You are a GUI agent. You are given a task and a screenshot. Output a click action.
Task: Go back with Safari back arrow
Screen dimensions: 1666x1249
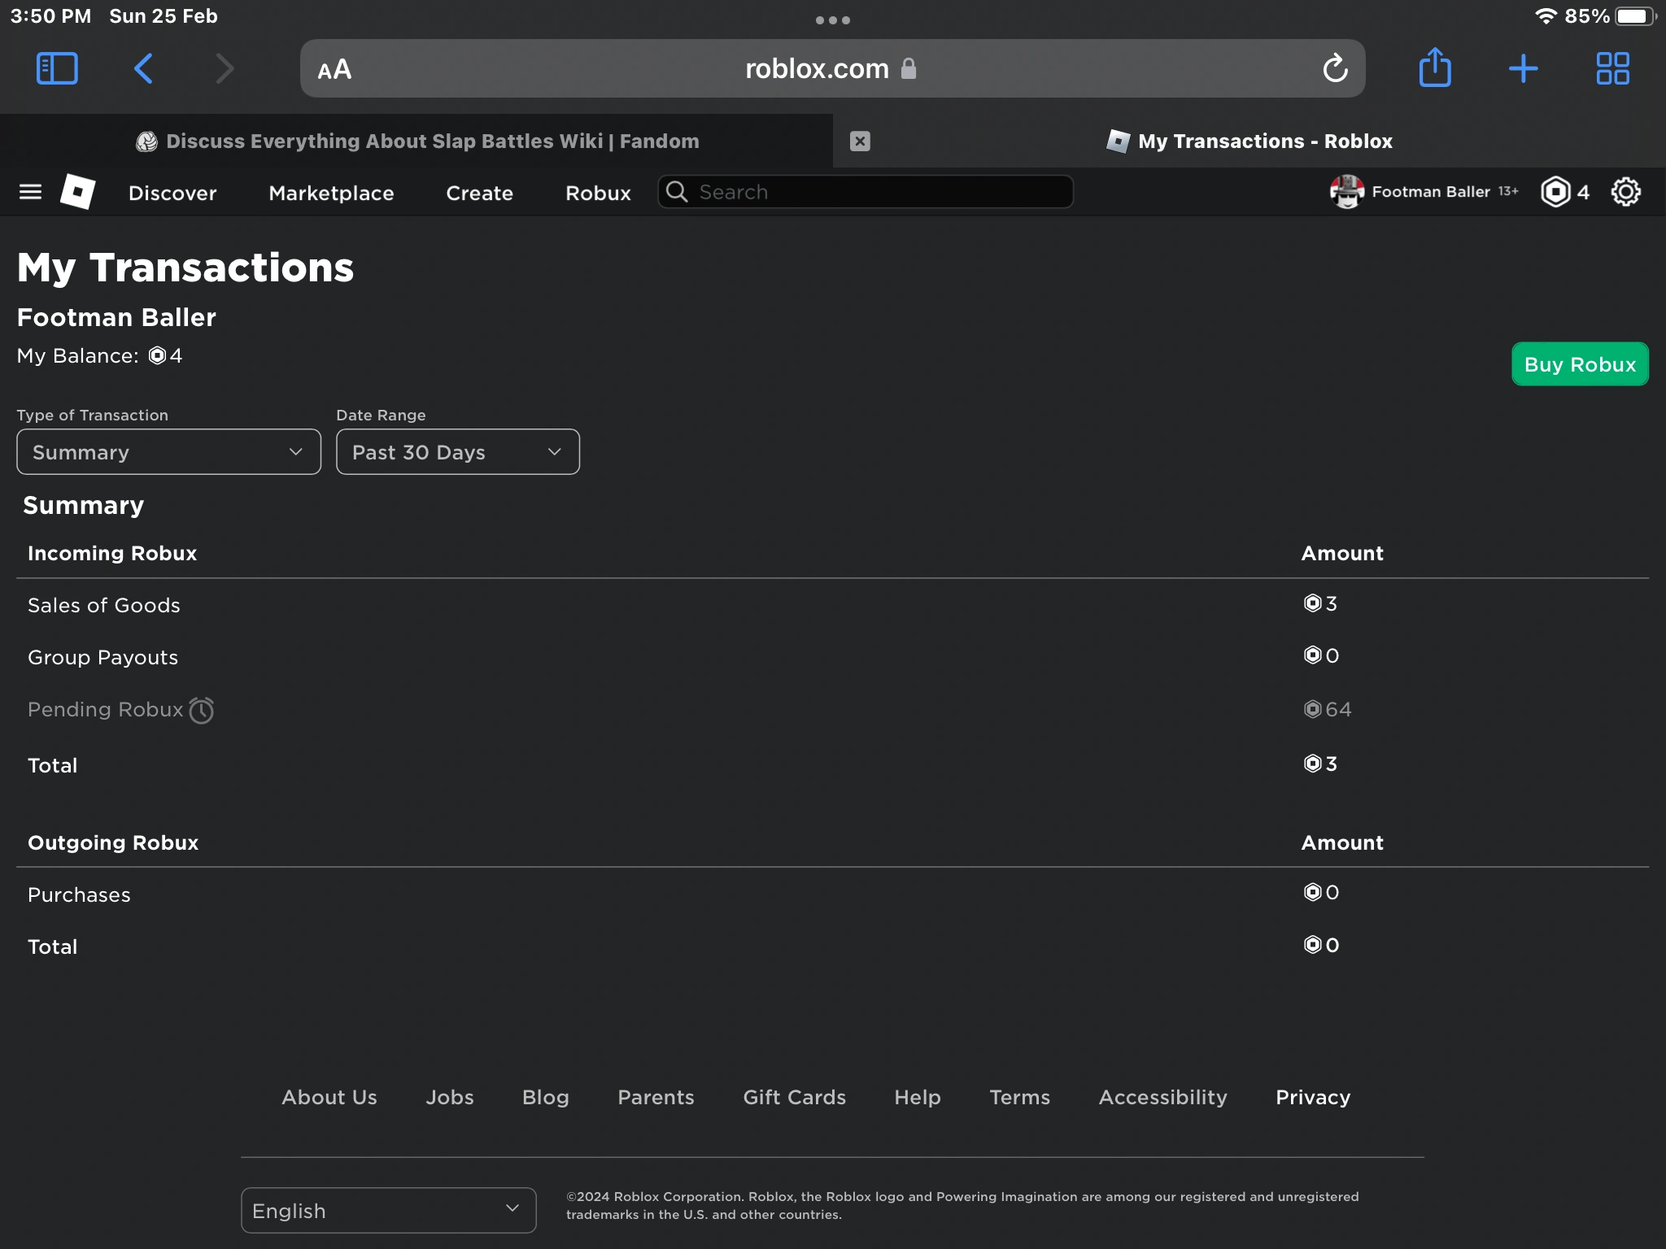pos(143,68)
